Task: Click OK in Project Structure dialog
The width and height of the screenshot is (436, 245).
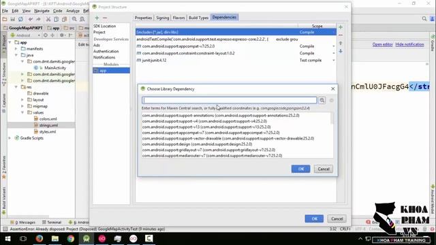Action: click(314, 218)
